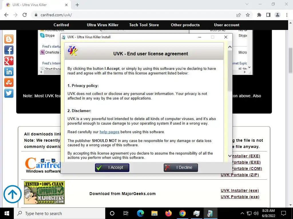The image size is (293, 219).
Task: Open the Chrome tab search chevron
Action: click(247, 4)
